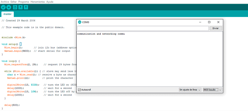Click the 'void loop() {' code line

(11, 61)
